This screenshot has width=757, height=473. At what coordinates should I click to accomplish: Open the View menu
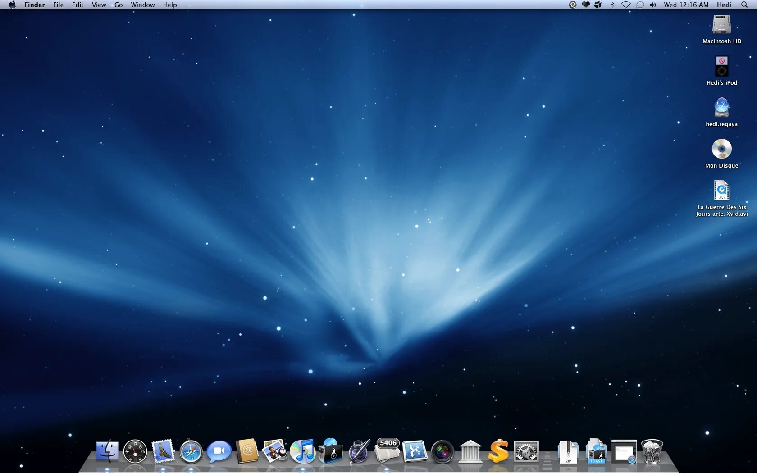(x=99, y=5)
